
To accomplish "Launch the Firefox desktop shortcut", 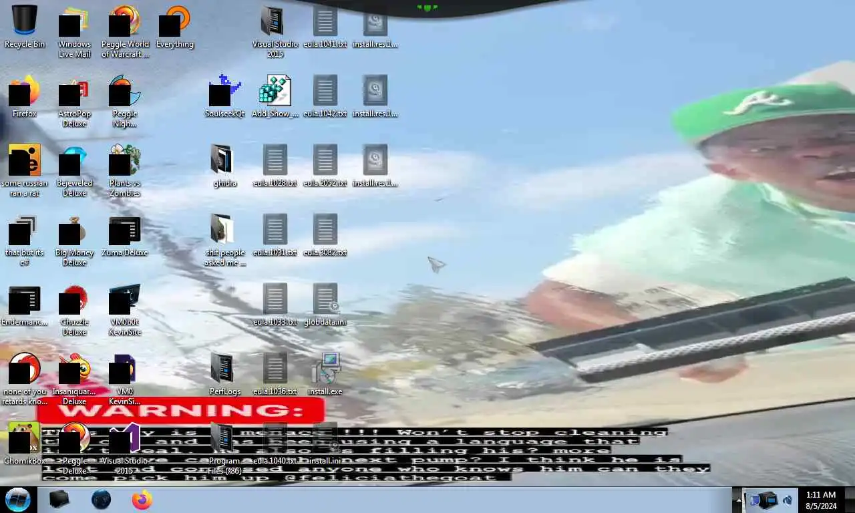I will 25,96.
